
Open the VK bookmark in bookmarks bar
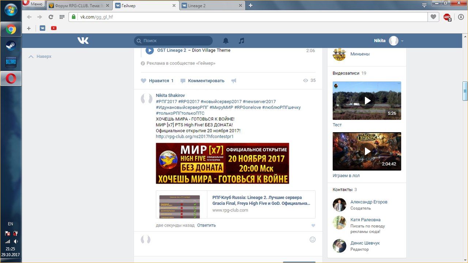pos(42,28)
